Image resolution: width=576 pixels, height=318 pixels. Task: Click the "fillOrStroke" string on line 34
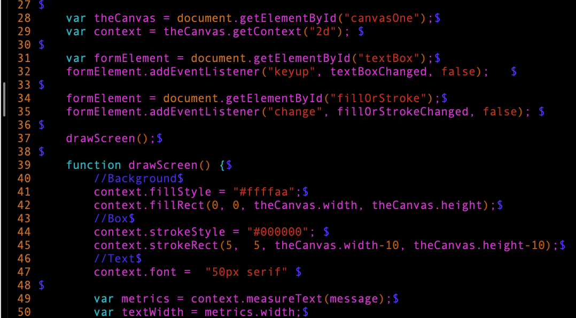[x=379, y=98]
